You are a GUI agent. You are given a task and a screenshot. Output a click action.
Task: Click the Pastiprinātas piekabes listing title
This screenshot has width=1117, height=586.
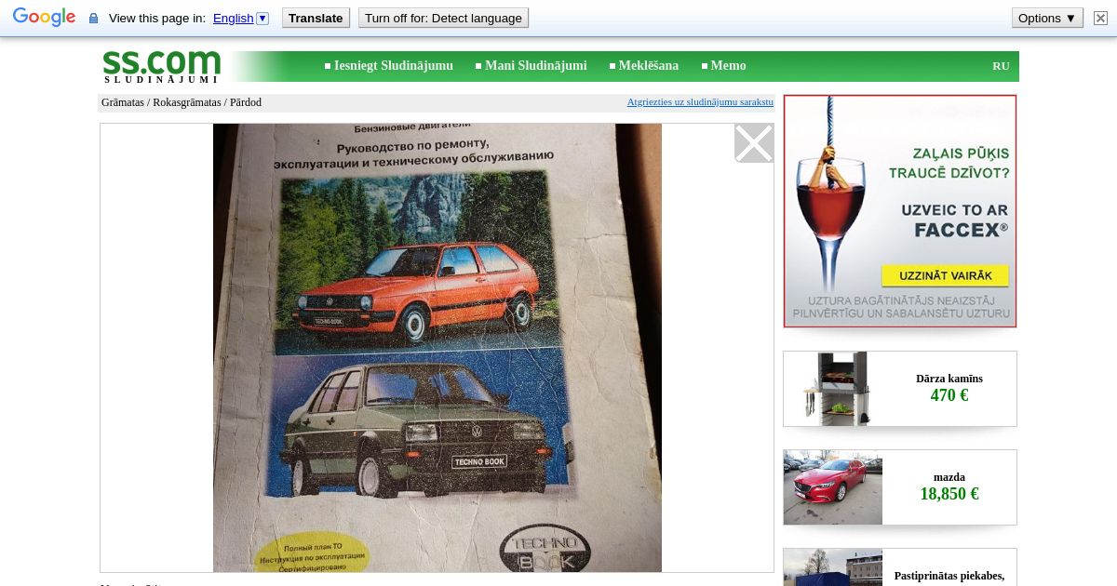[x=949, y=576]
